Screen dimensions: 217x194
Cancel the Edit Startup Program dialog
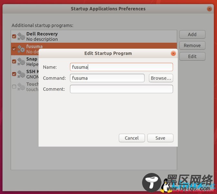132,138
